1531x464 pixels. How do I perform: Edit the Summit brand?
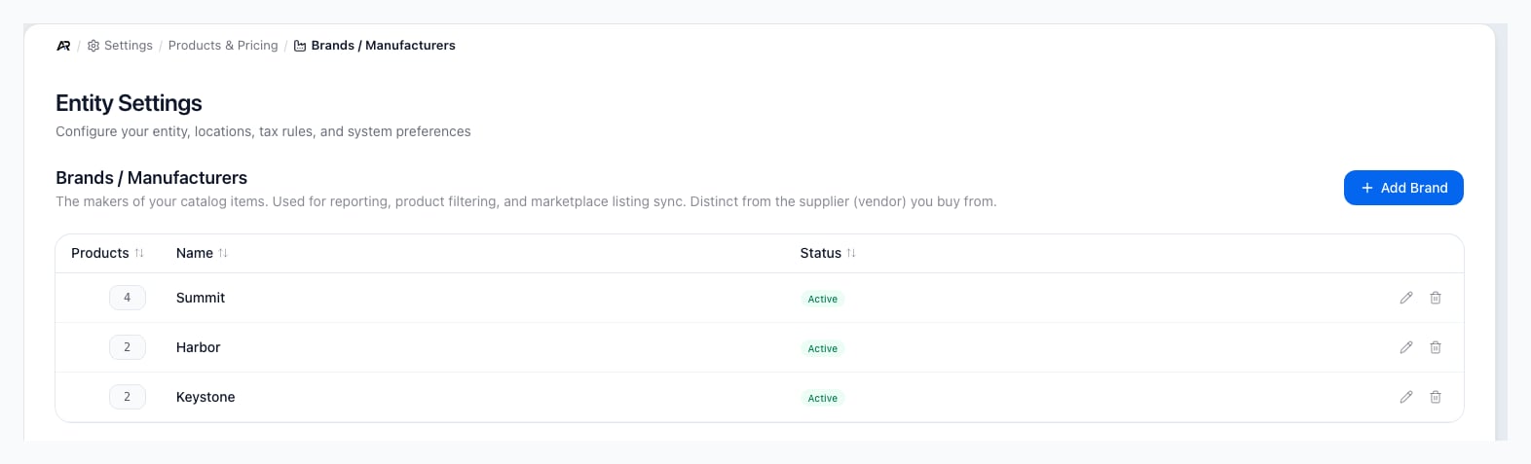coord(1406,298)
